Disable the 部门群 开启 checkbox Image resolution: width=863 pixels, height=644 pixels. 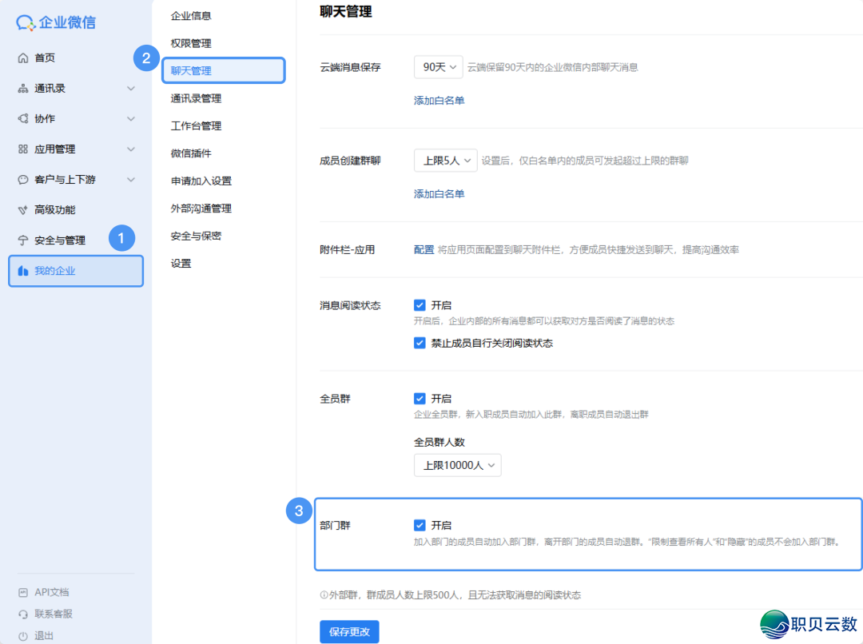[420, 525]
